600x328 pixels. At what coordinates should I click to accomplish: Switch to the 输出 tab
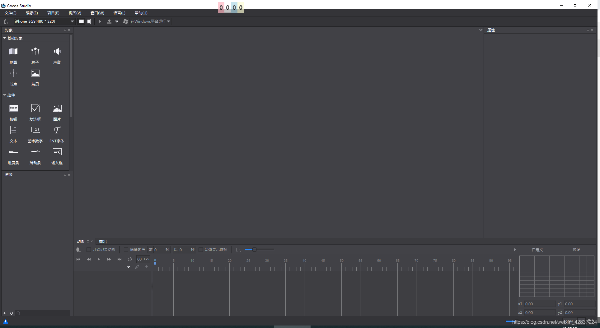click(103, 242)
